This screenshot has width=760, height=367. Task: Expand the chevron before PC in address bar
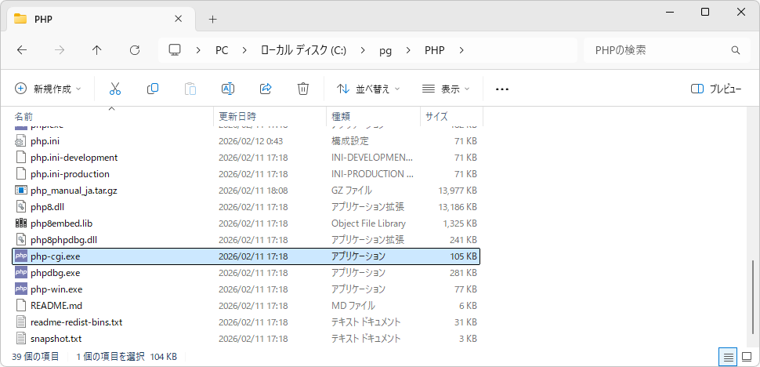point(199,50)
